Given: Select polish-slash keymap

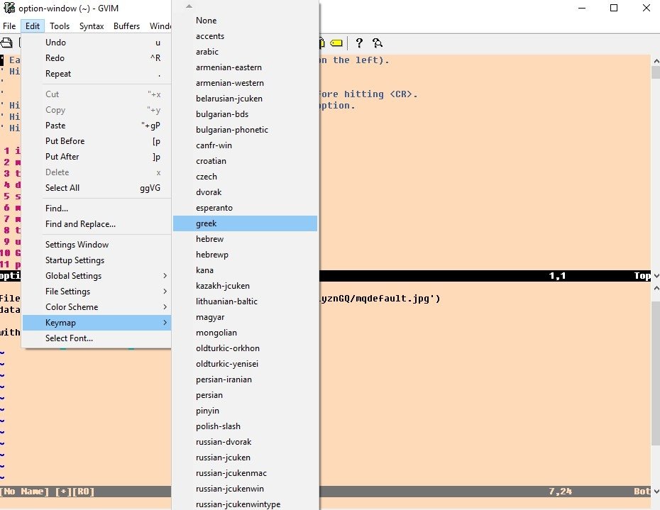Looking at the screenshot, I should [x=245, y=426].
